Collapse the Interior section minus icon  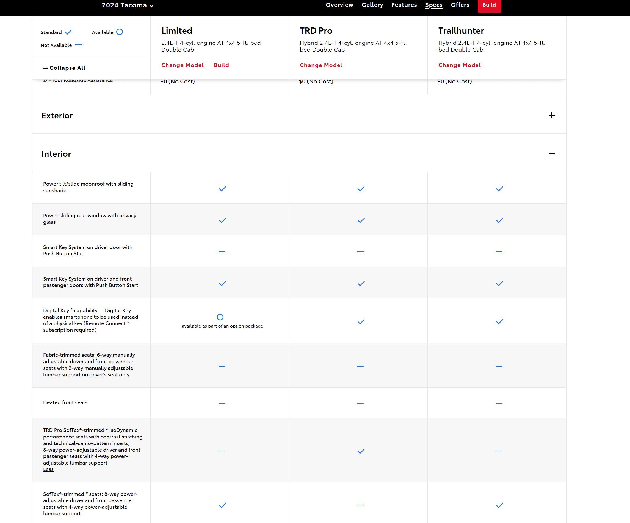(551, 154)
